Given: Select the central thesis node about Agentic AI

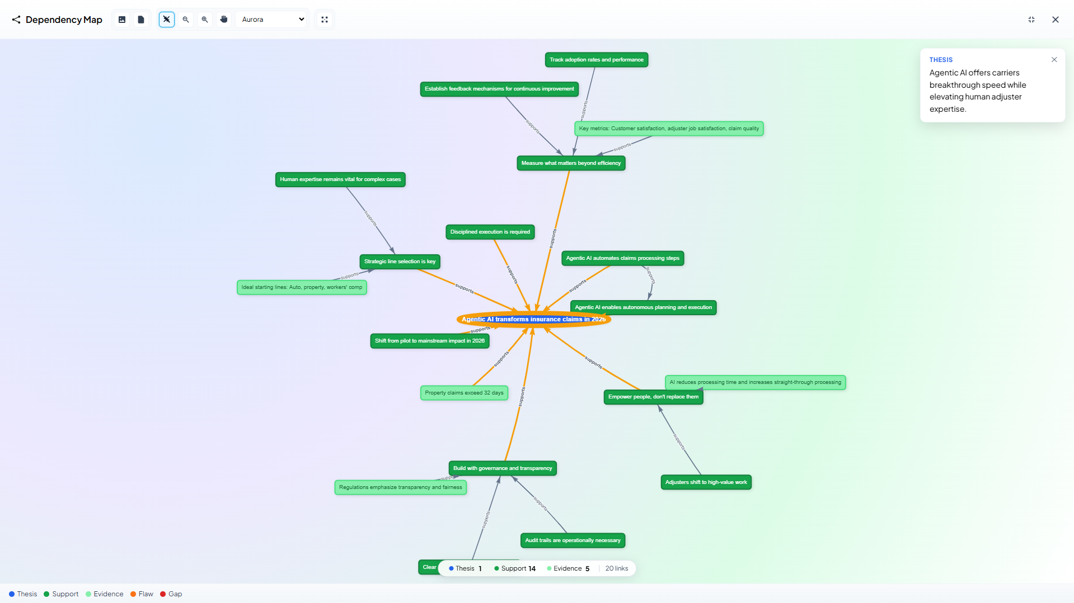Looking at the screenshot, I should point(533,319).
